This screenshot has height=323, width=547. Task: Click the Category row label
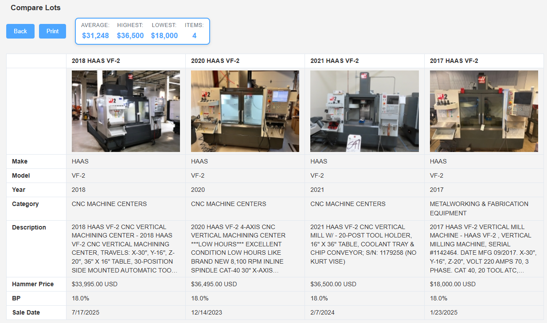coord(25,204)
